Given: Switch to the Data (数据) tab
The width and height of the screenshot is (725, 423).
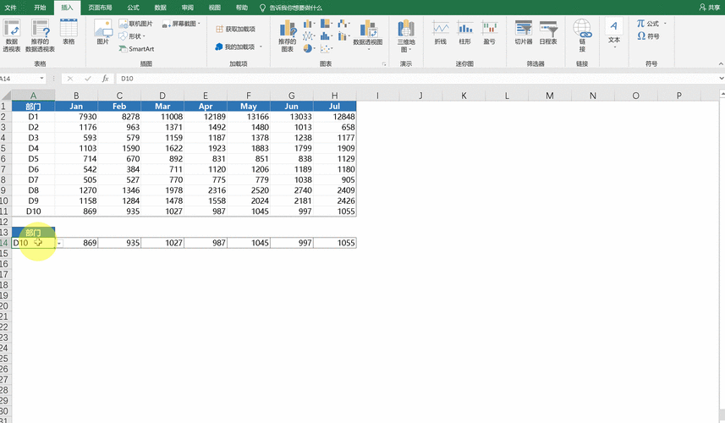Looking at the screenshot, I should [x=161, y=8].
